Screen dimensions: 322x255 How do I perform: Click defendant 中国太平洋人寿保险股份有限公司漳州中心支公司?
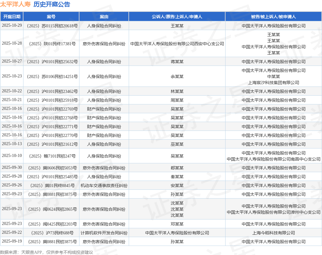(274, 212)
